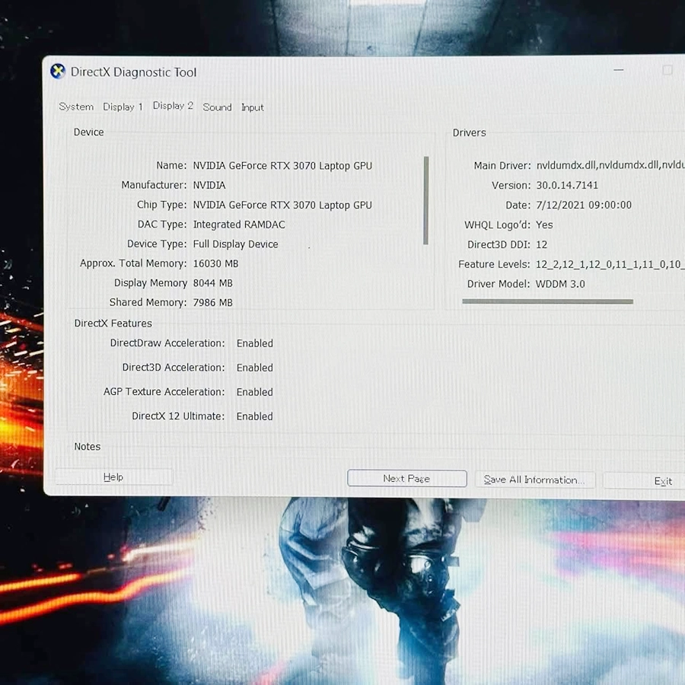The width and height of the screenshot is (685, 685).
Task: Switch to the Input tab
Action: (x=253, y=107)
